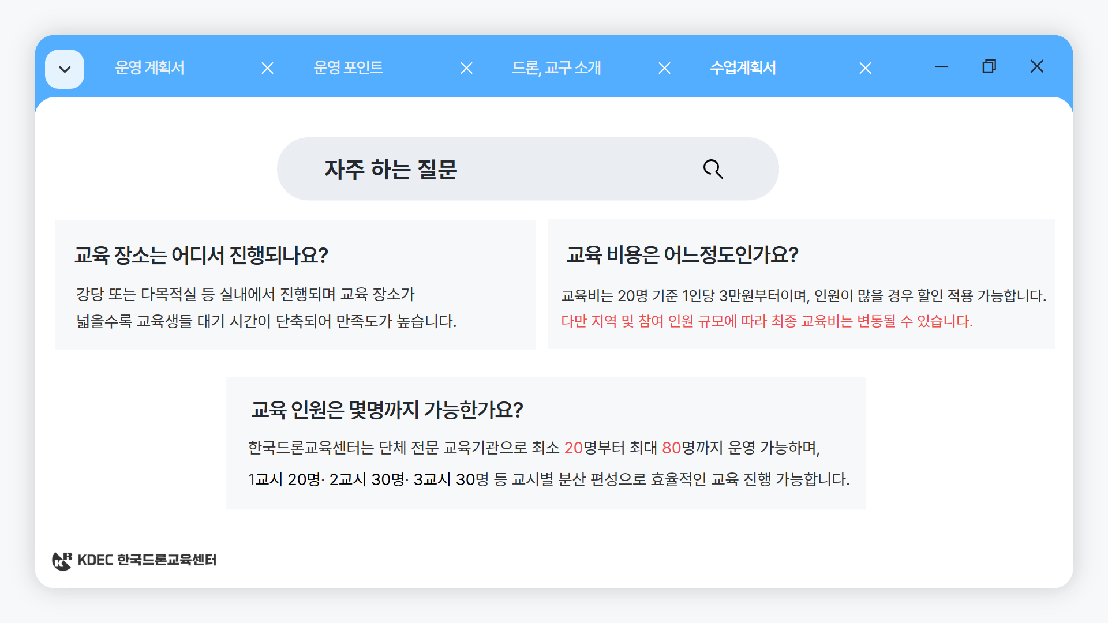Close the 운영 계획서 tab with its X icon
This screenshot has width=1108, height=623.
(x=267, y=67)
